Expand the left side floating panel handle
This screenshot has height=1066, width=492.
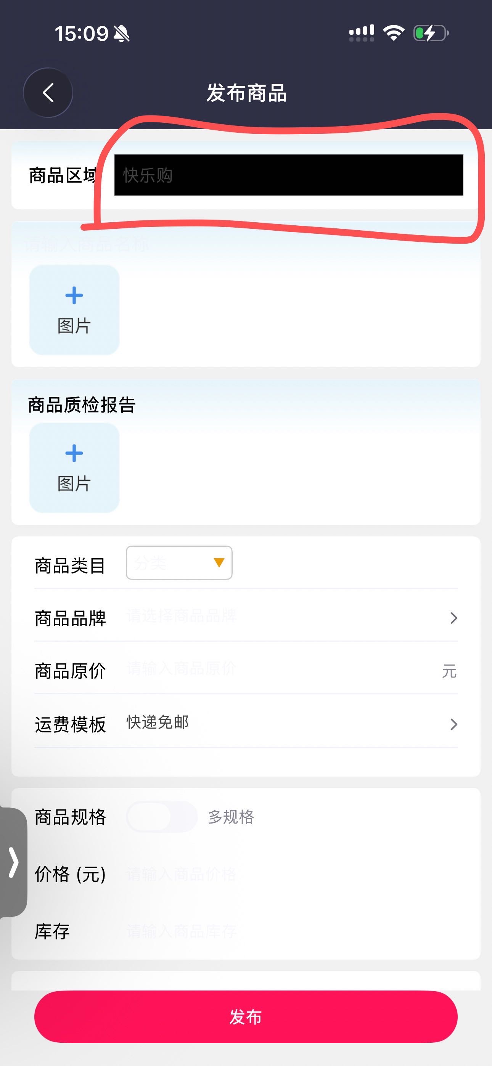click(14, 862)
